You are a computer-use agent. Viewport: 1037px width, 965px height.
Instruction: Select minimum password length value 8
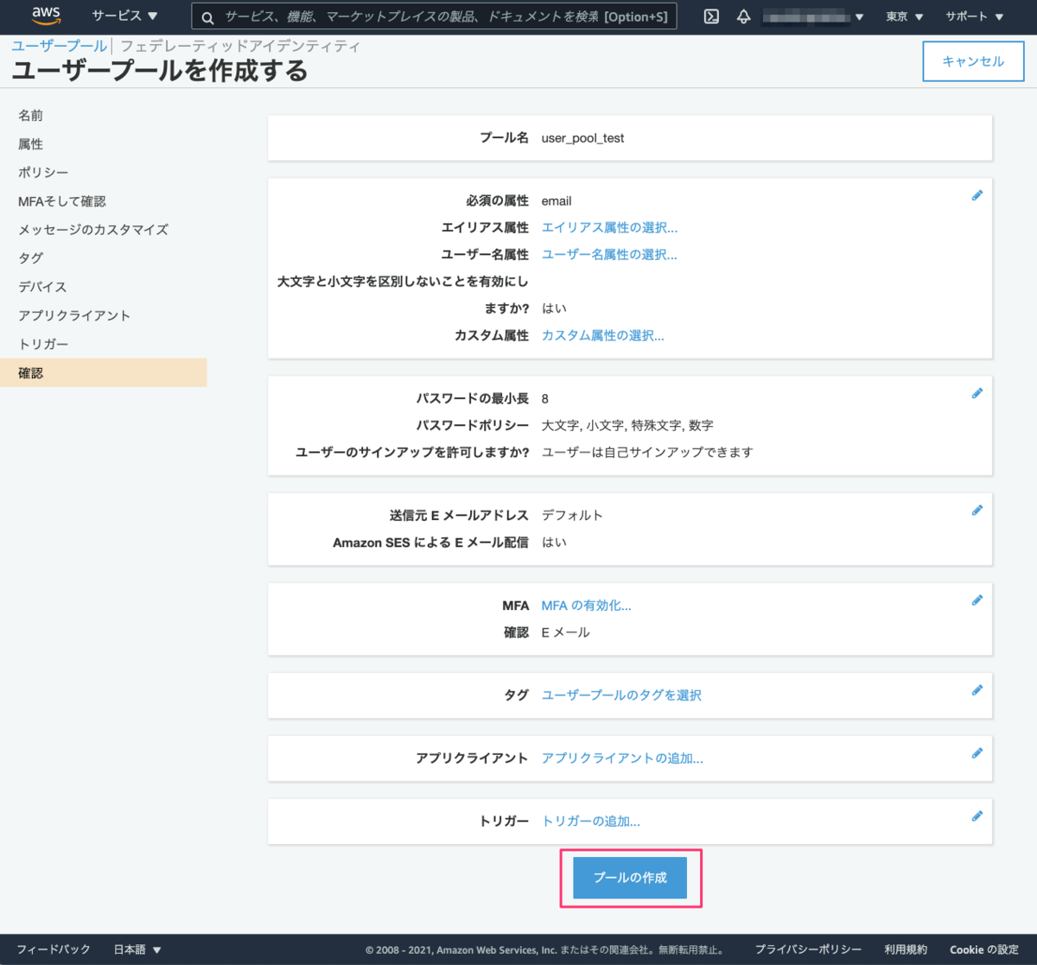[545, 399]
